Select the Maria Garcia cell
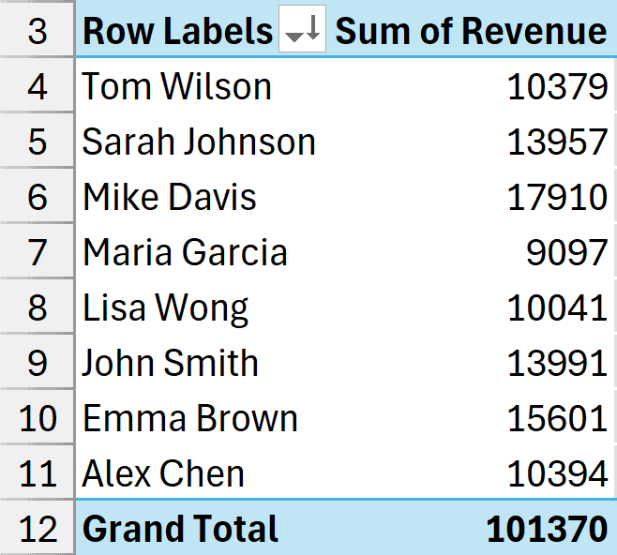The width and height of the screenshot is (617, 555). (x=203, y=252)
